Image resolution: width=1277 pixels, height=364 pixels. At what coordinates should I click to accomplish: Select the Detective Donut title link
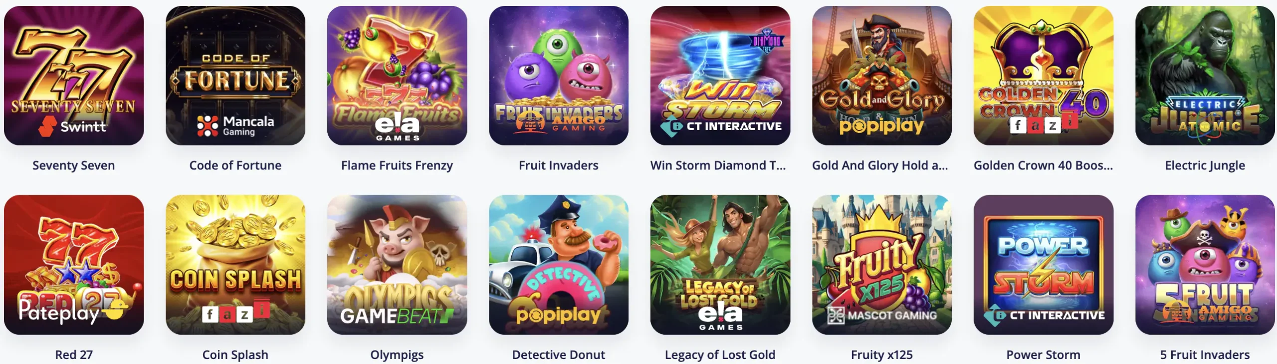click(x=559, y=355)
